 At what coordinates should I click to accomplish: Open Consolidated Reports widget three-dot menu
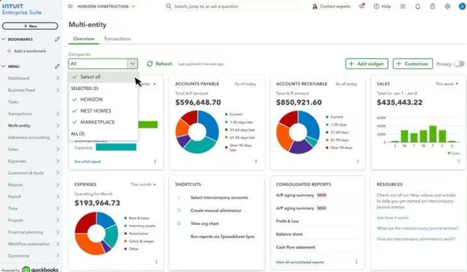[356, 262]
